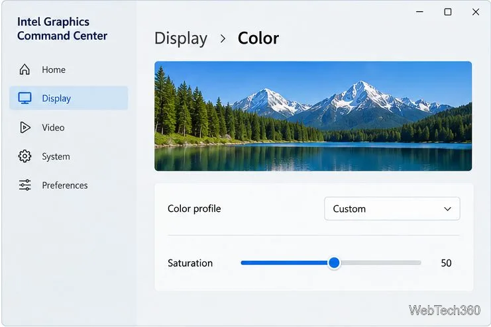Click the Color profile dropdown chevron arrow

point(447,209)
